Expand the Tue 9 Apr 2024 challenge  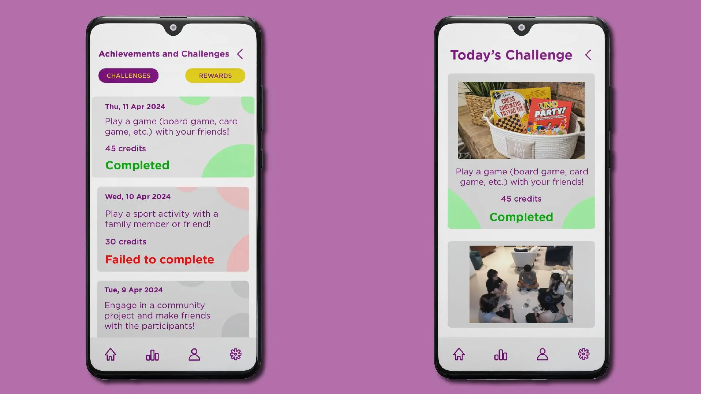[172, 308]
